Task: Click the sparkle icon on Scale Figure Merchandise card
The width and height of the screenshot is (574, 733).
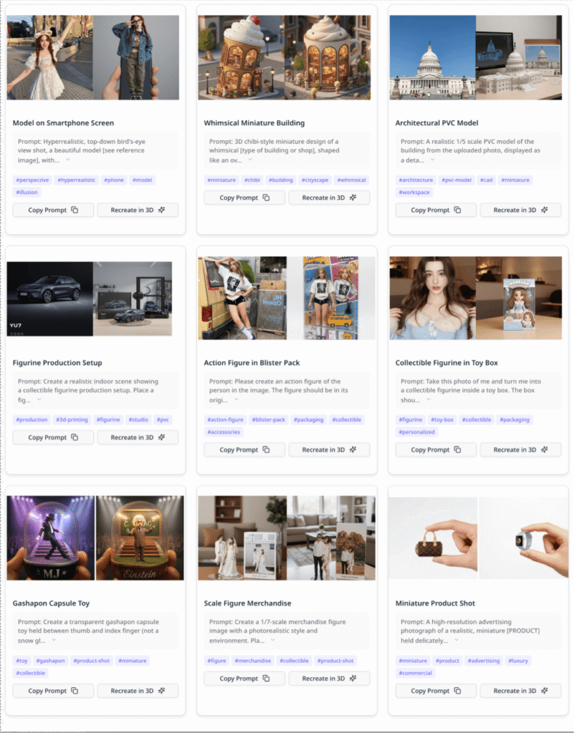Action: click(x=352, y=679)
